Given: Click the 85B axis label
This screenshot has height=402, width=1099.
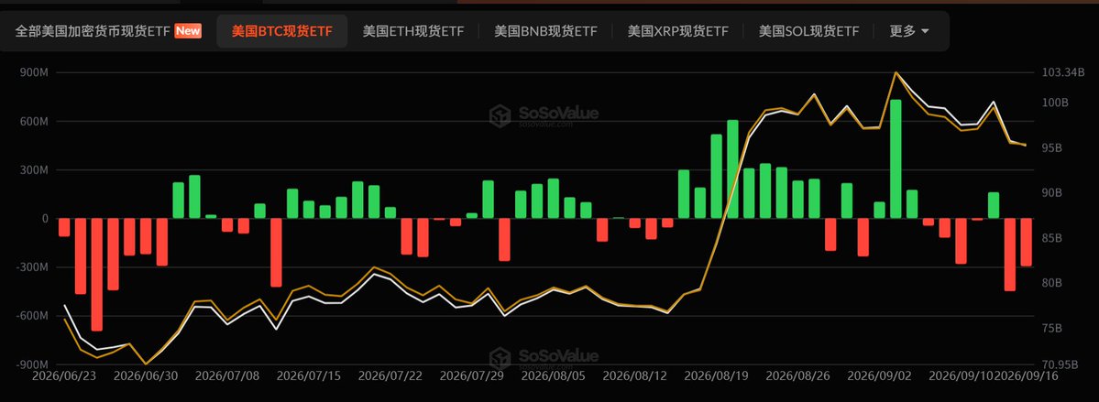Looking at the screenshot, I should [1053, 238].
